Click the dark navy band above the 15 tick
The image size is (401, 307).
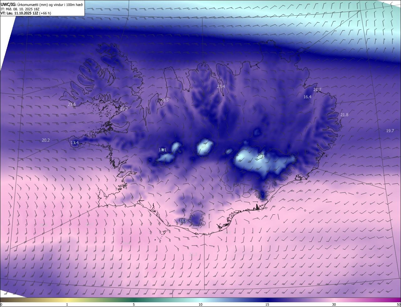point(267,300)
